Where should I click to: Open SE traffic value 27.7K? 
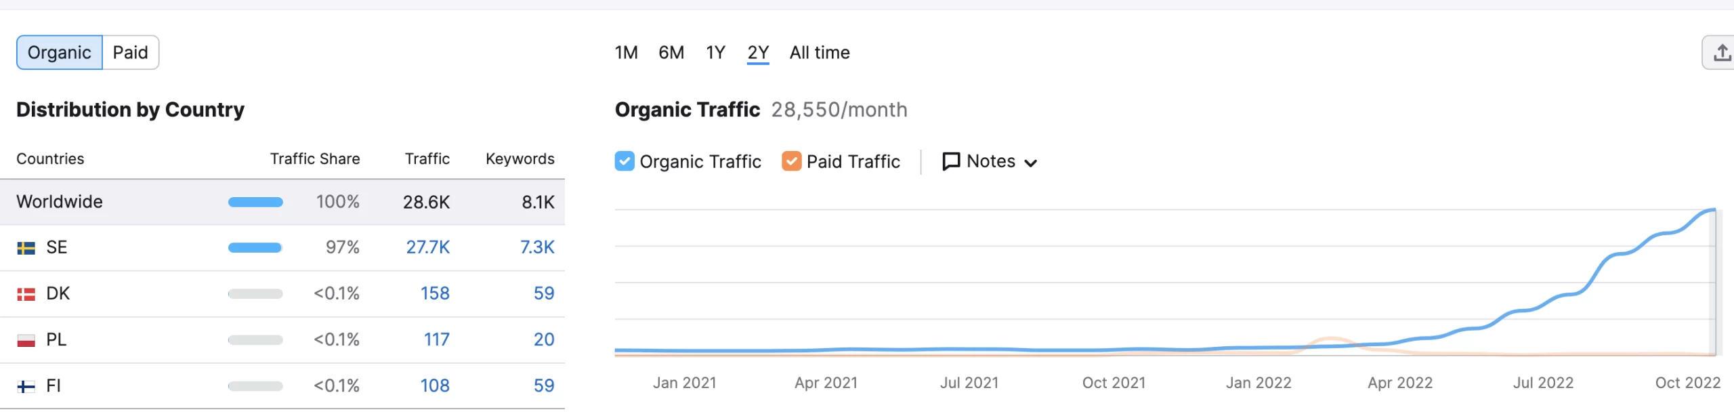point(428,247)
